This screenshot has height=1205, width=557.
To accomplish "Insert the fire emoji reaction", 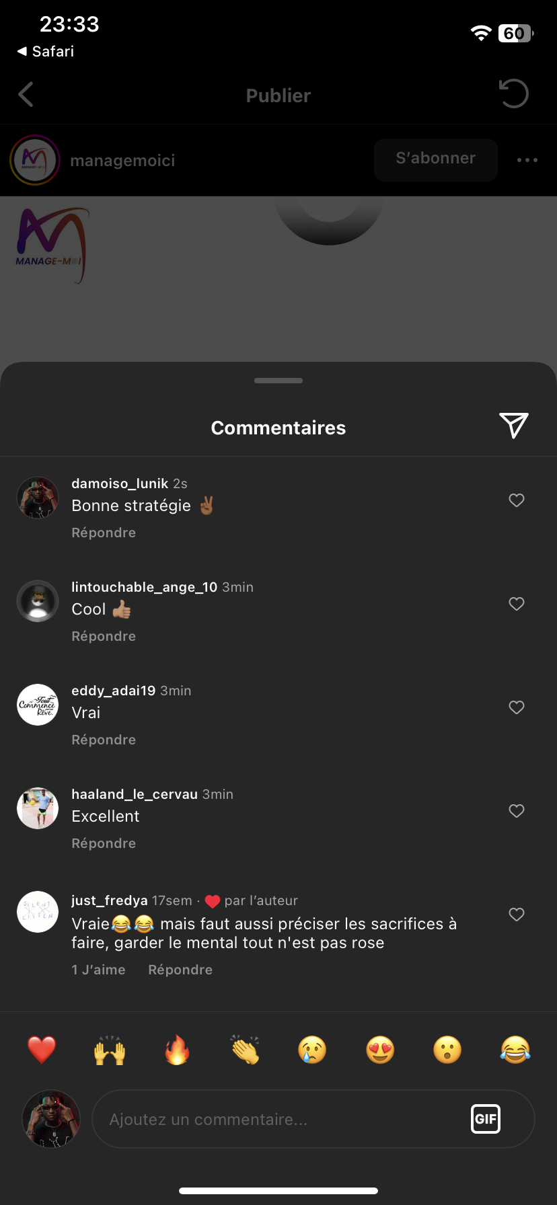I will click(177, 1050).
